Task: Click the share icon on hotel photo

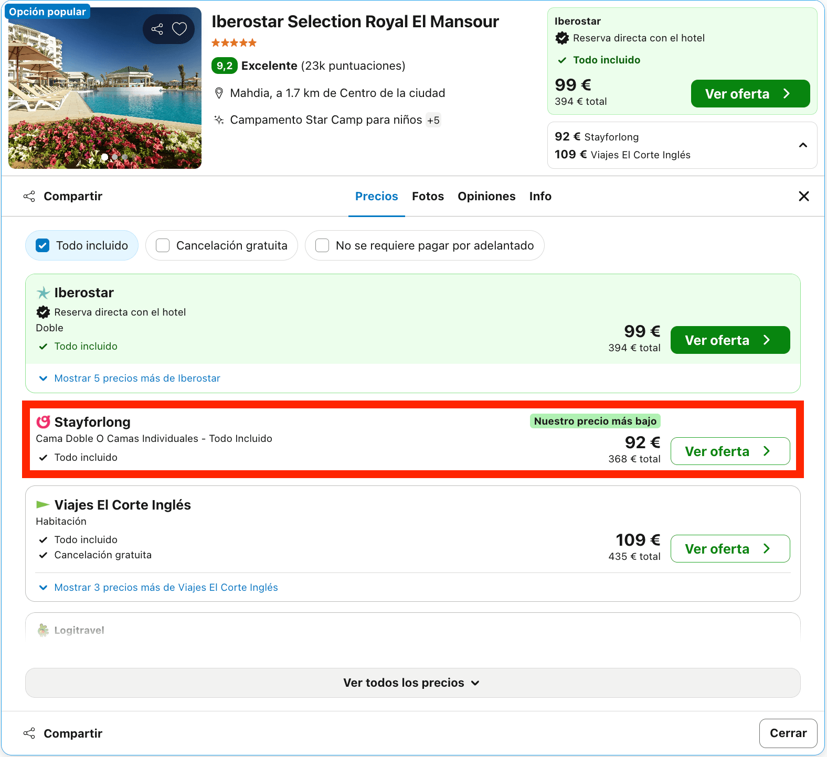Action: [157, 29]
